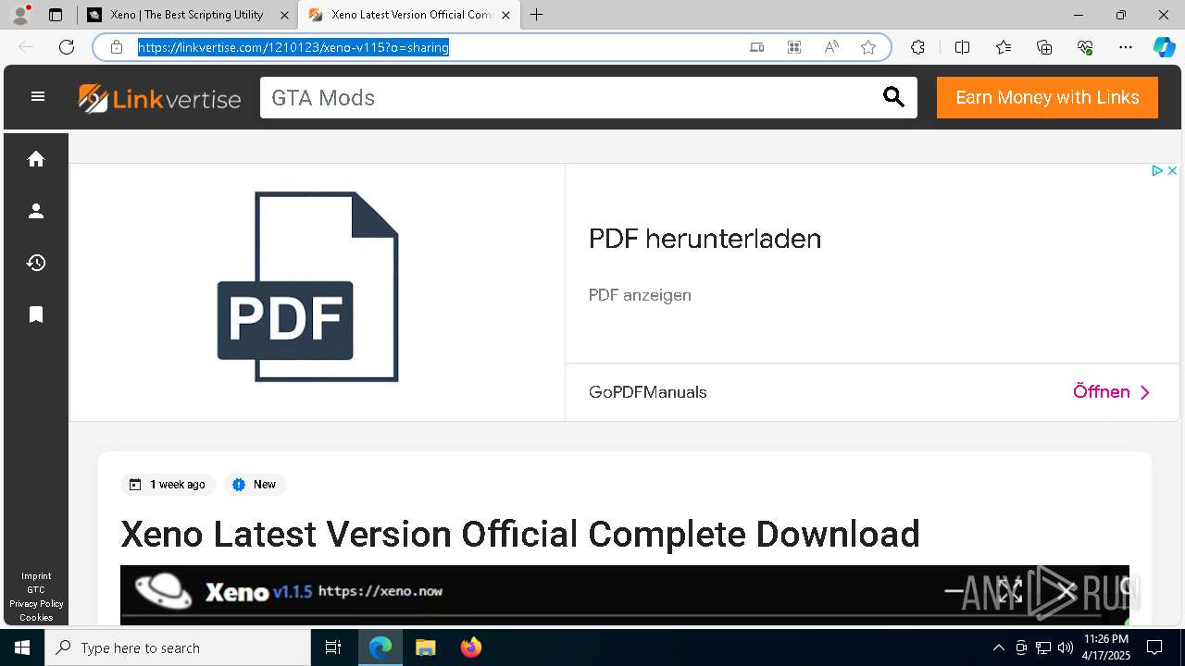Screen dimensions: 1185x666
Task: Click the Linkvertise logo
Action: (159, 98)
